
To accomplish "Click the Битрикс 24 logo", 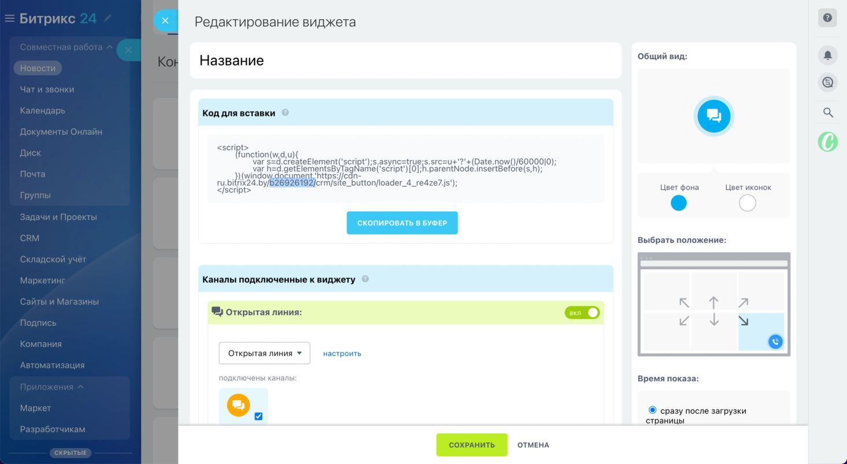I will tap(58, 18).
